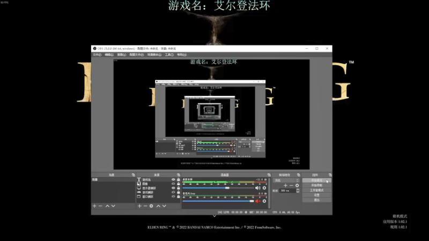
Task: Toggle visibility of the 显示器捕获 source
Action: click(x=173, y=188)
